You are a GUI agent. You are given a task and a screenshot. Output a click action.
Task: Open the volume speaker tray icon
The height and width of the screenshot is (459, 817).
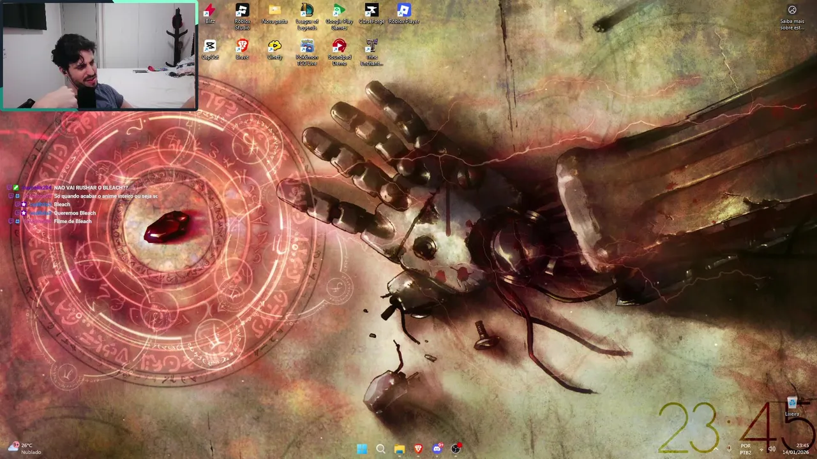click(x=772, y=449)
